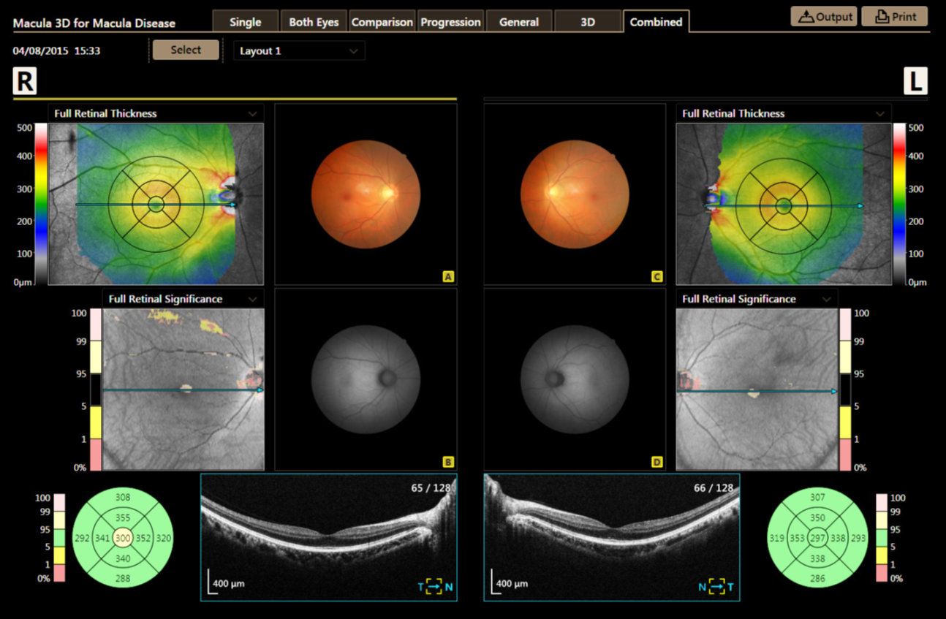Click the Output button
This screenshot has width=946, height=619.
[824, 16]
